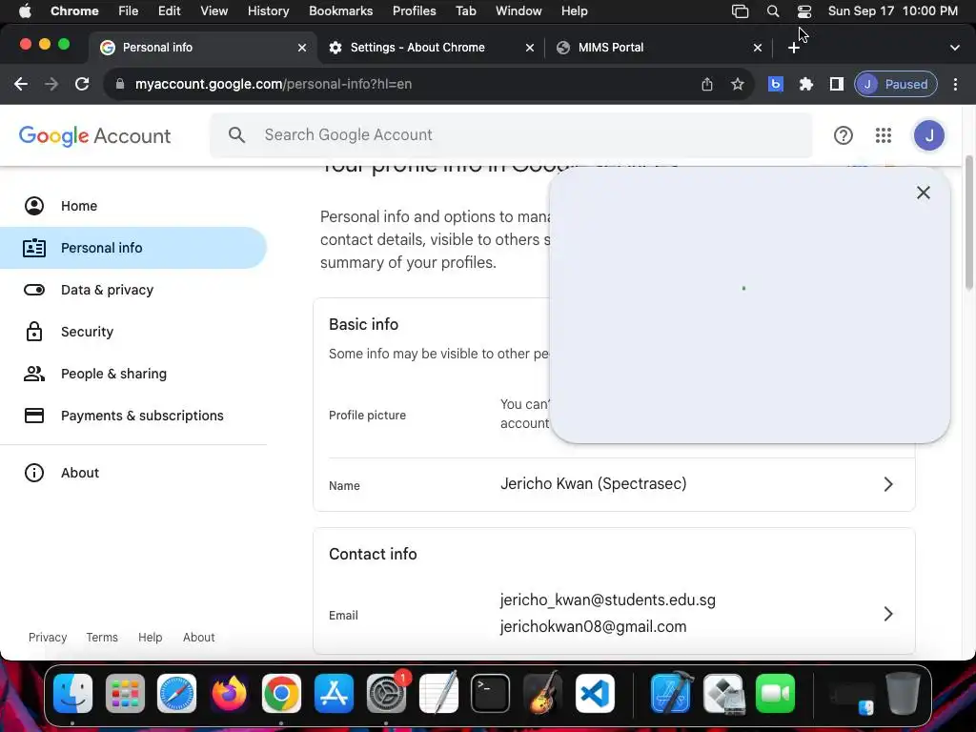Click the Search Google Account field
Image resolution: width=976 pixels, height=732 pixels.
point(511,135)
